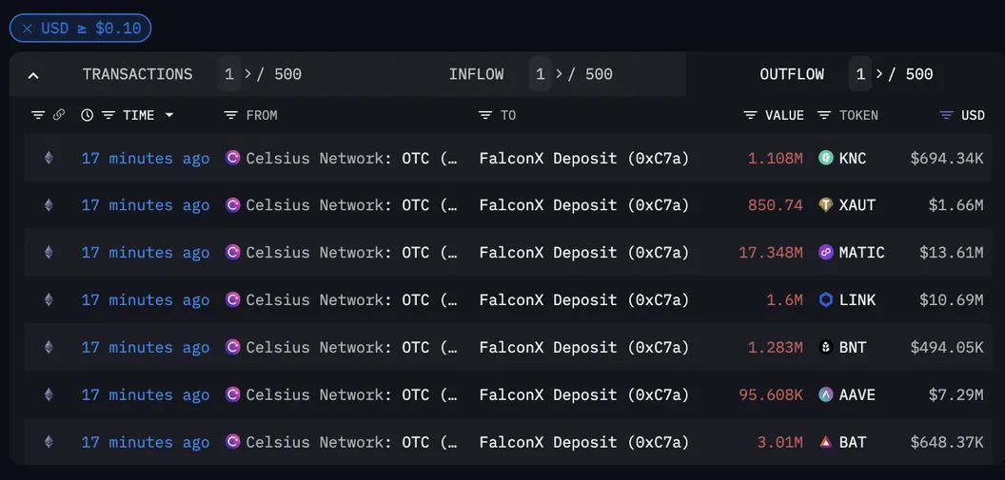
Task: Remove the USD ≥ $0.10 filter chip
Action: pos(28,29)
